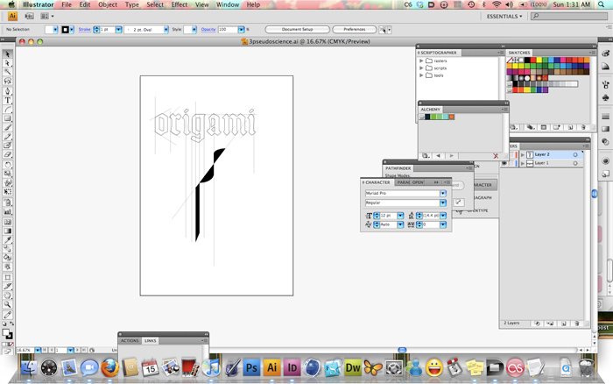Expand the rasters folder in Scriptographer

pos(421,60)
